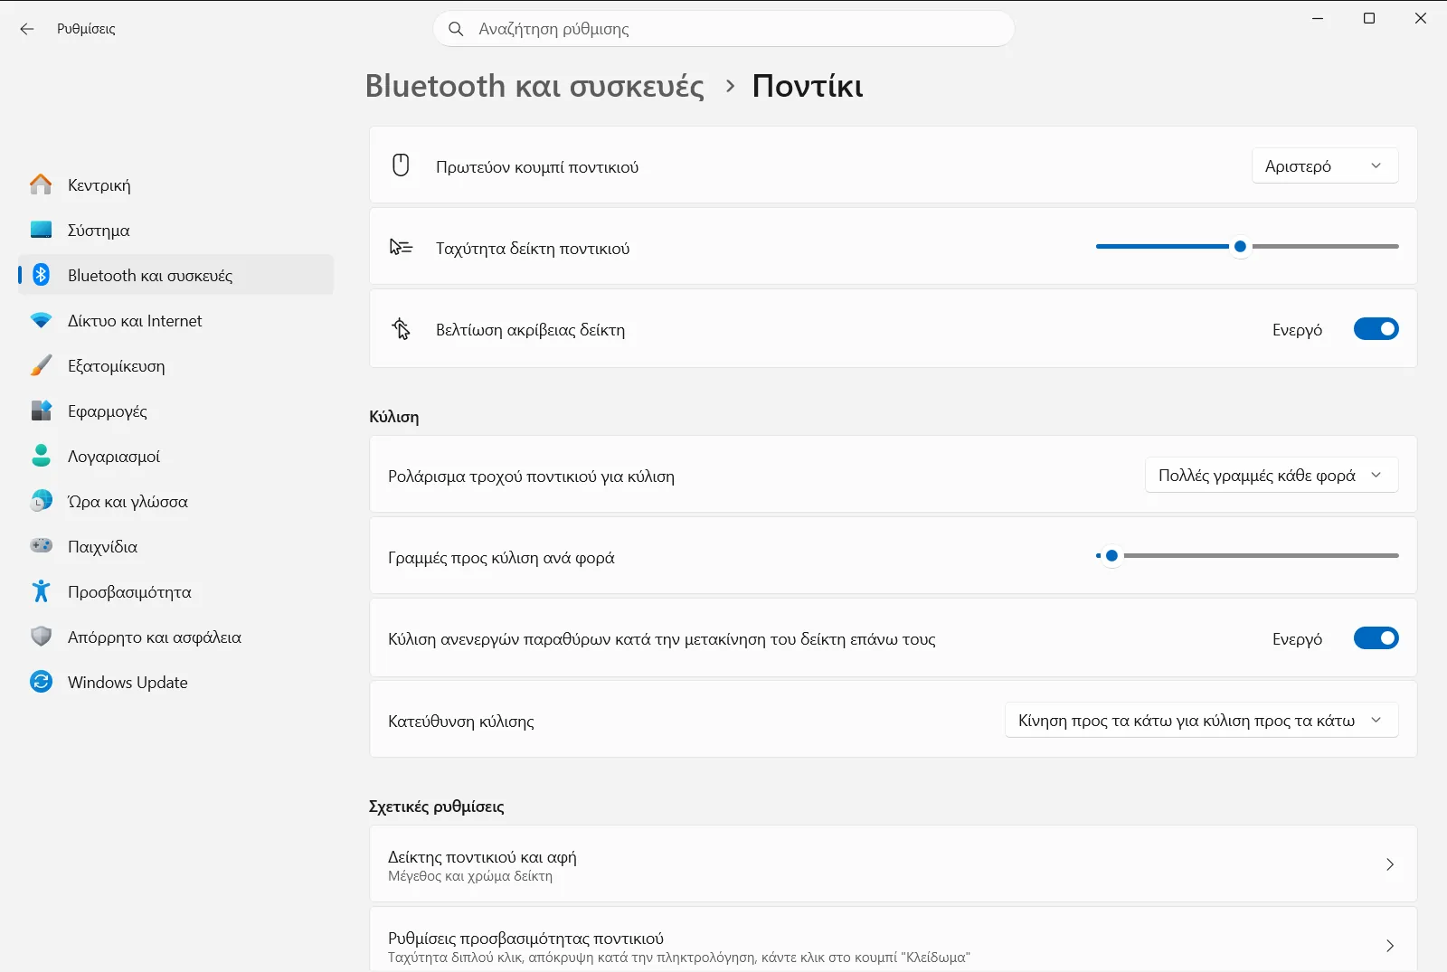Open Ρυθμίσεις προσβασιμότητας ποντικιού via its chevron
1447x972 pixels.
click(x=1390, y=946)
